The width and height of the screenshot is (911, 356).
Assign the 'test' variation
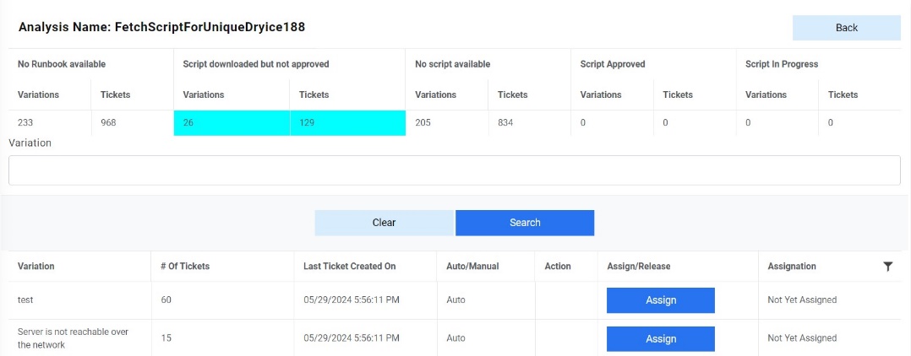(x=660, y=300)
